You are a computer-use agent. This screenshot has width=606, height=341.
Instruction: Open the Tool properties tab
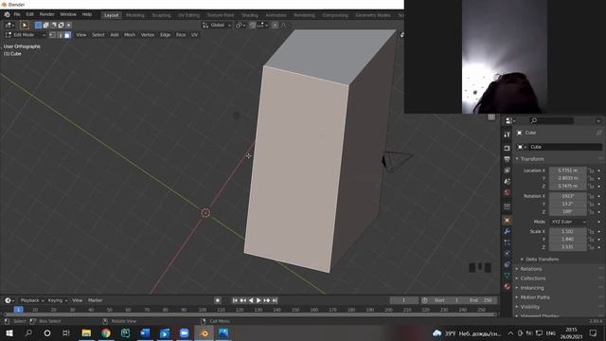point(508,135)
